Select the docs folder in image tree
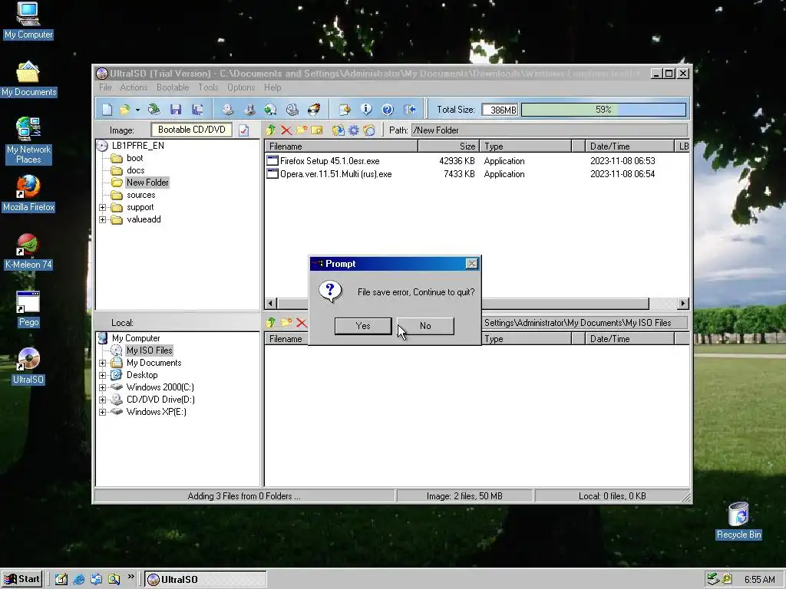The width and height of the screenshot is (786, 589). [135, 170]
